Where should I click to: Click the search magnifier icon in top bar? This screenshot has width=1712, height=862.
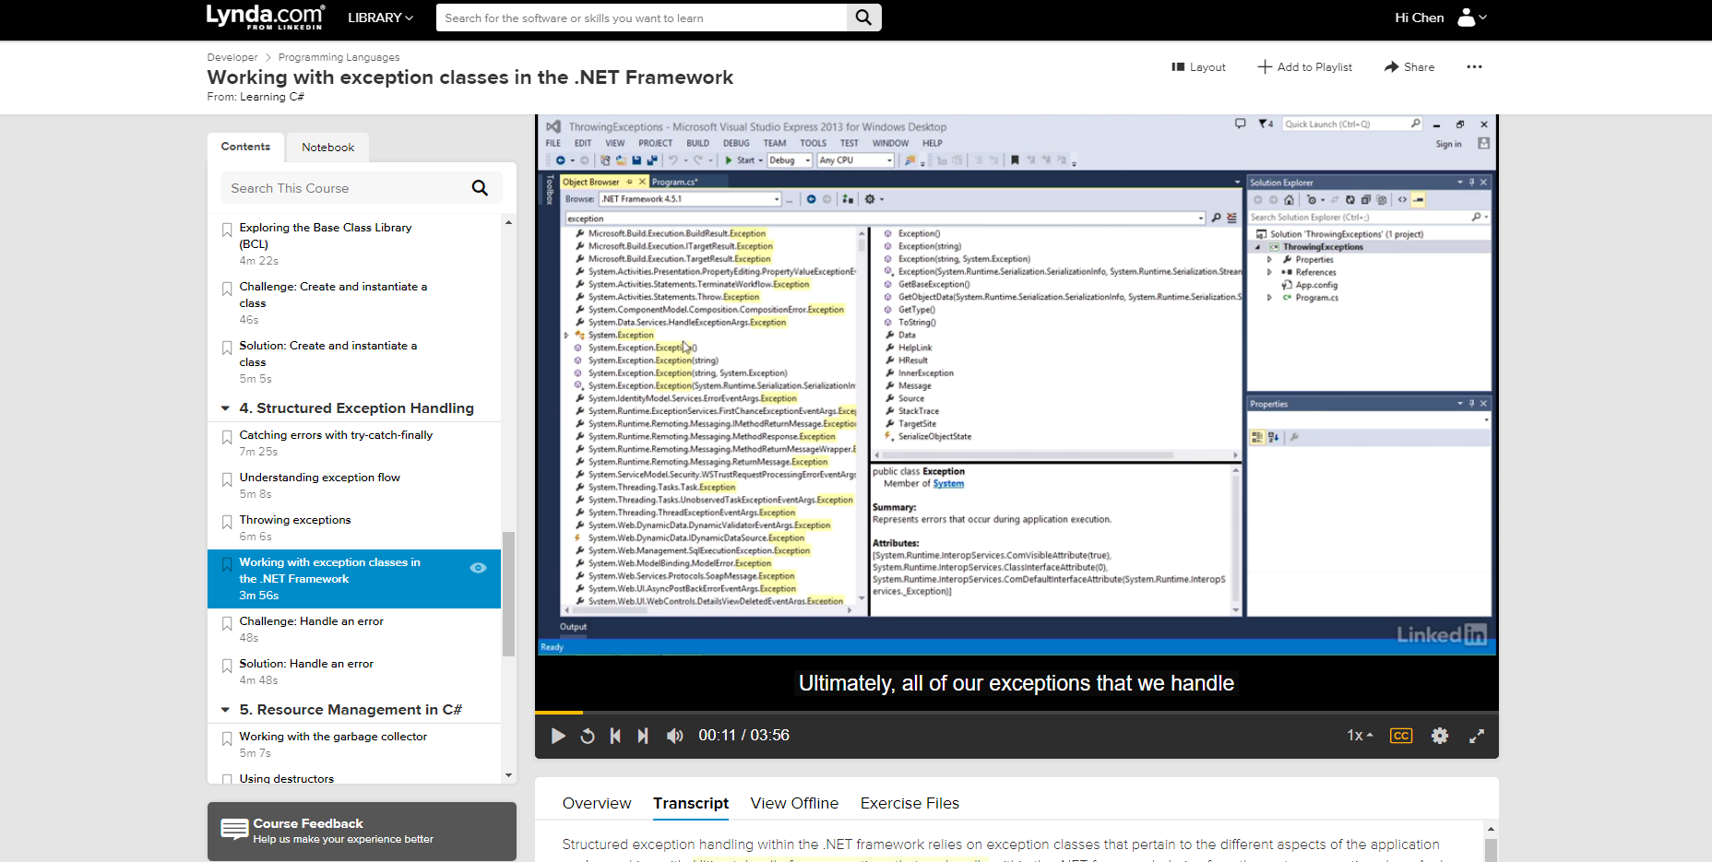[x=863, y=18]
